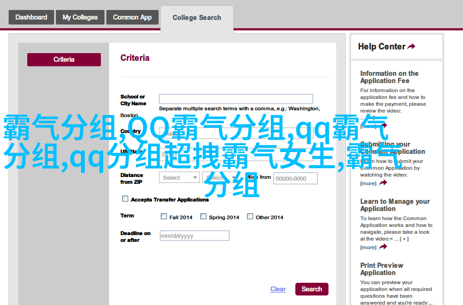This screenshot has height=305, width=463.
Task: Open the Help Center arrow icon
Action: point(411,46)
